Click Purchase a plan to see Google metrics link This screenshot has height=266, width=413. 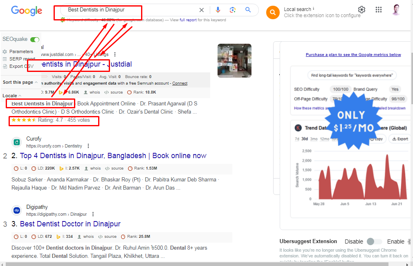coord(353,54)
